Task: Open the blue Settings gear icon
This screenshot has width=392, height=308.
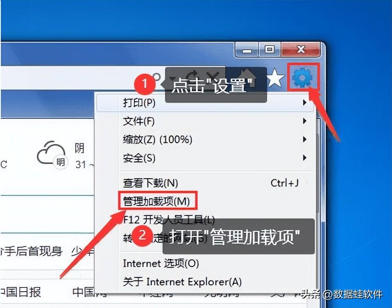Action: pos(303,77)
